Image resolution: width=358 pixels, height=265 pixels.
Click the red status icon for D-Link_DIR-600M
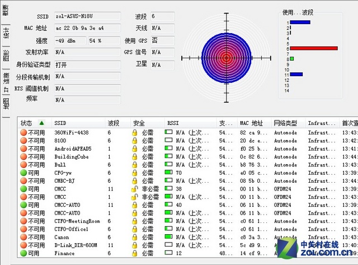(23, 245)
